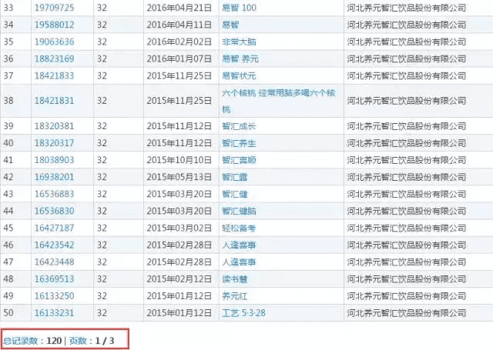
Task: Open registration number 18823169
Action: point(54,58)
